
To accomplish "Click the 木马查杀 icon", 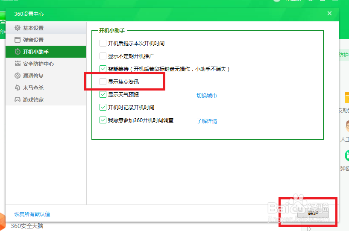I will click(18, 88).
